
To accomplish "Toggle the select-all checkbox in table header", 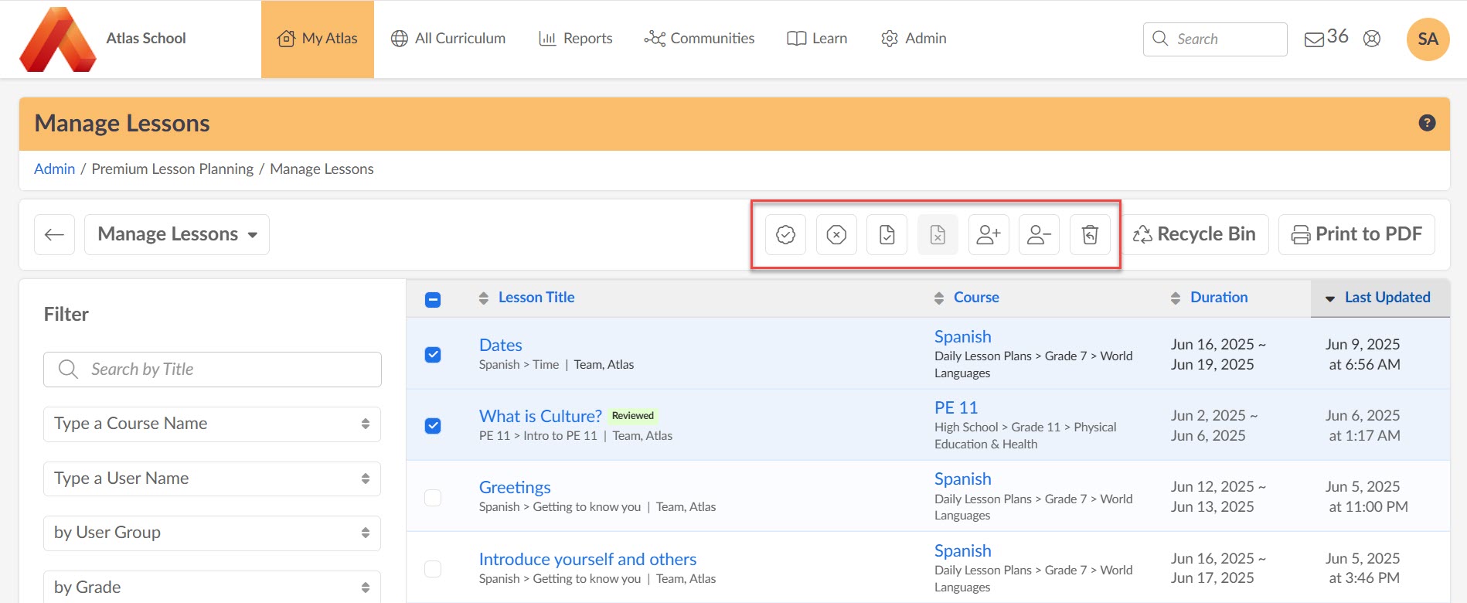I will click(x=433, y=299).
